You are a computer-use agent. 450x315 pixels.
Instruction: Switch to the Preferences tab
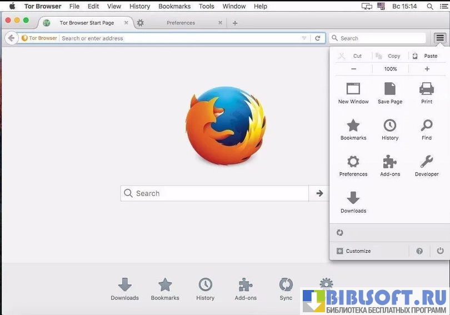click(181, 23)
